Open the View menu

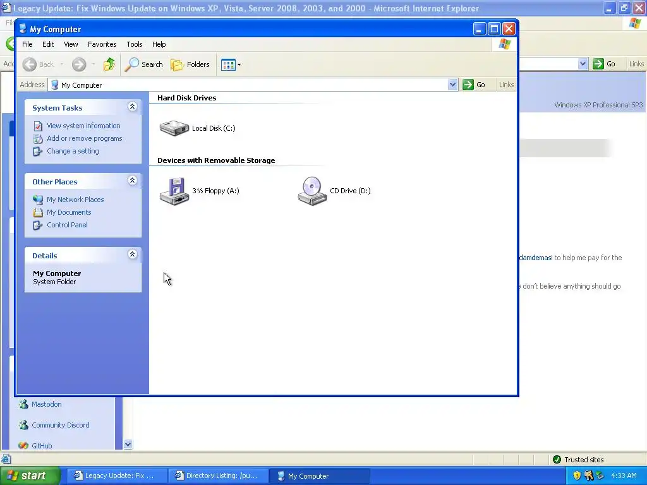click(x=71, y=44)
